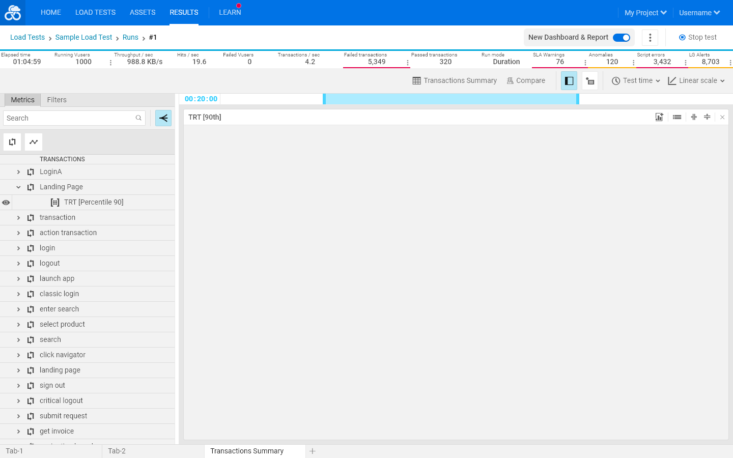733x458 pixels.
Task: Open the LOAD TESTS menu
Action: (x=95, y=13)
